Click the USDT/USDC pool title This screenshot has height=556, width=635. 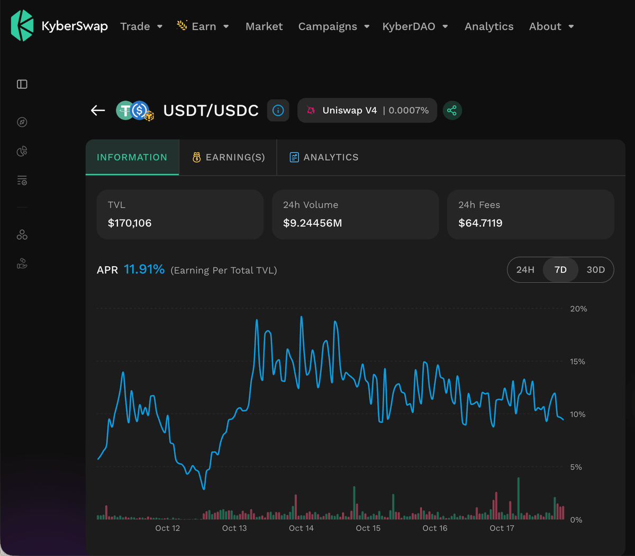(211, 110)
